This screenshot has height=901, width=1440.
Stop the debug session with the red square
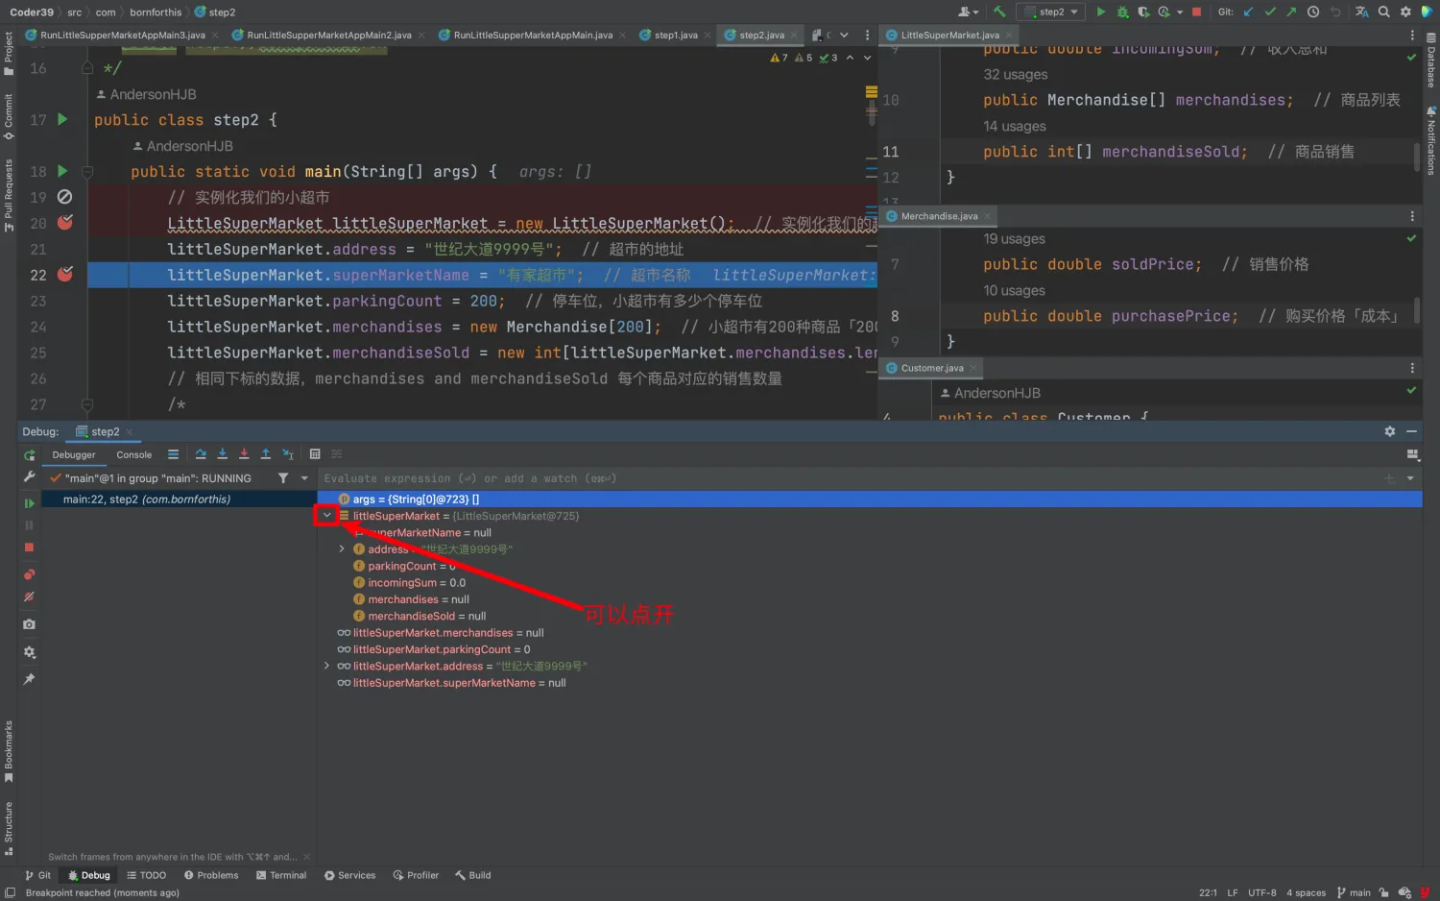(29, 547)
